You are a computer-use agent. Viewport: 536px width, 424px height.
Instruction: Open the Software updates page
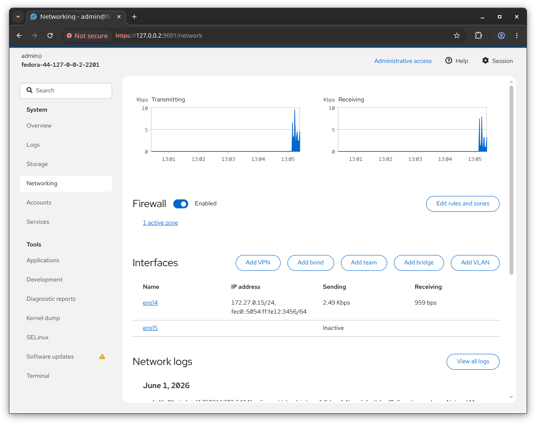coord(66,356)
